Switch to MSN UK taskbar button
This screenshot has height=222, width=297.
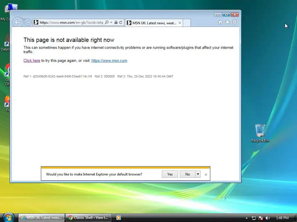tap(42, 218)
